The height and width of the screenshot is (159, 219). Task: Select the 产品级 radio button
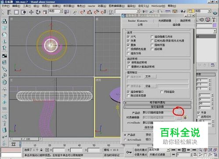[125, 135]
